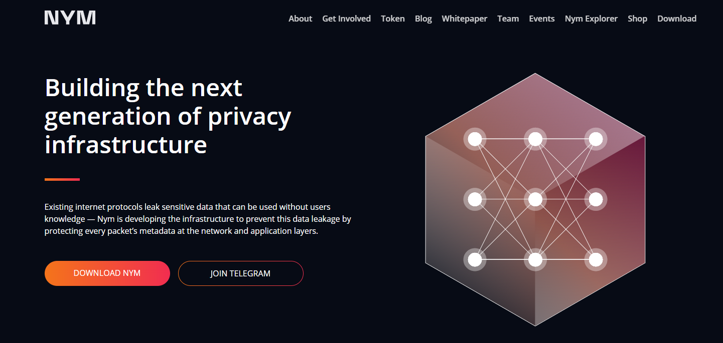
Task: Open the Events page
Action: (541, 19)
